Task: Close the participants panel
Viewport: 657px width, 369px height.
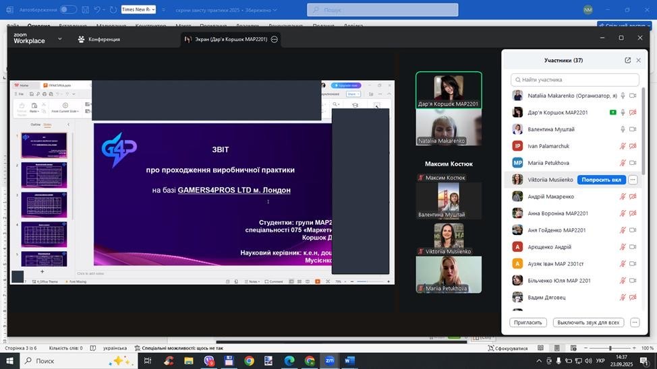Action: click(639, 61)
